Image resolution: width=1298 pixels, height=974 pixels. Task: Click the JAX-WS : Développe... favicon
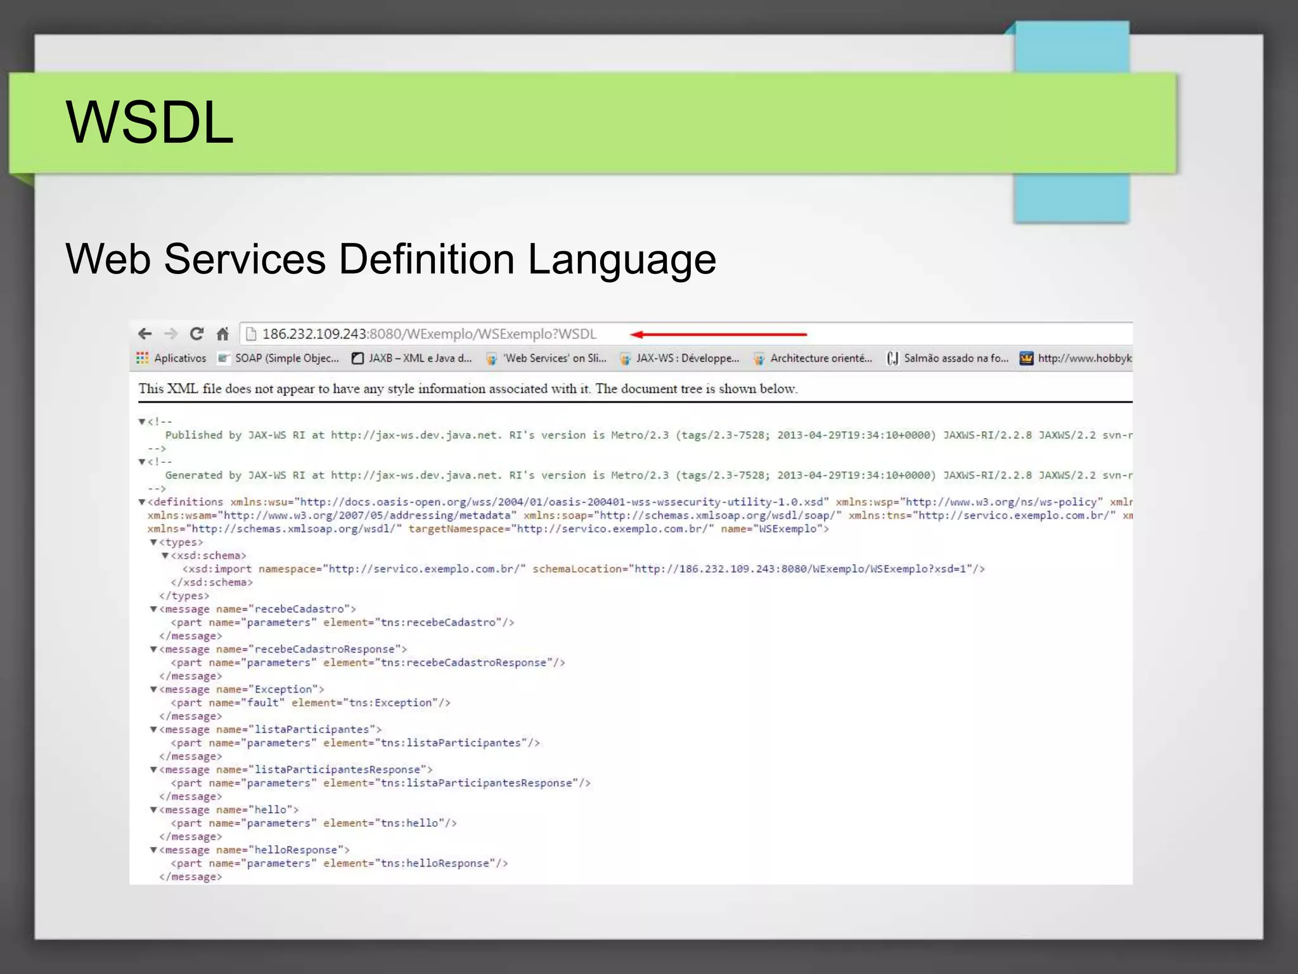click(x=625, y=359)
